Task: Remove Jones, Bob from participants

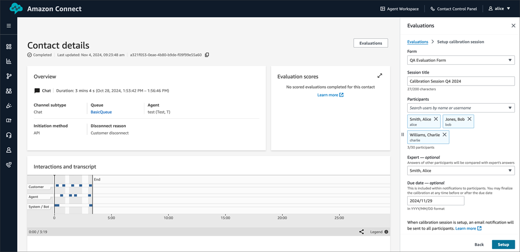Action: (x=470, y=119)
